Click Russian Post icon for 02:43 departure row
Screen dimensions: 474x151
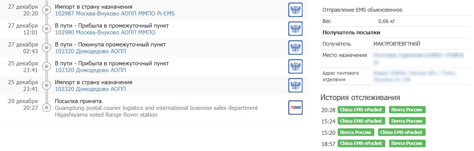(295, 48)
